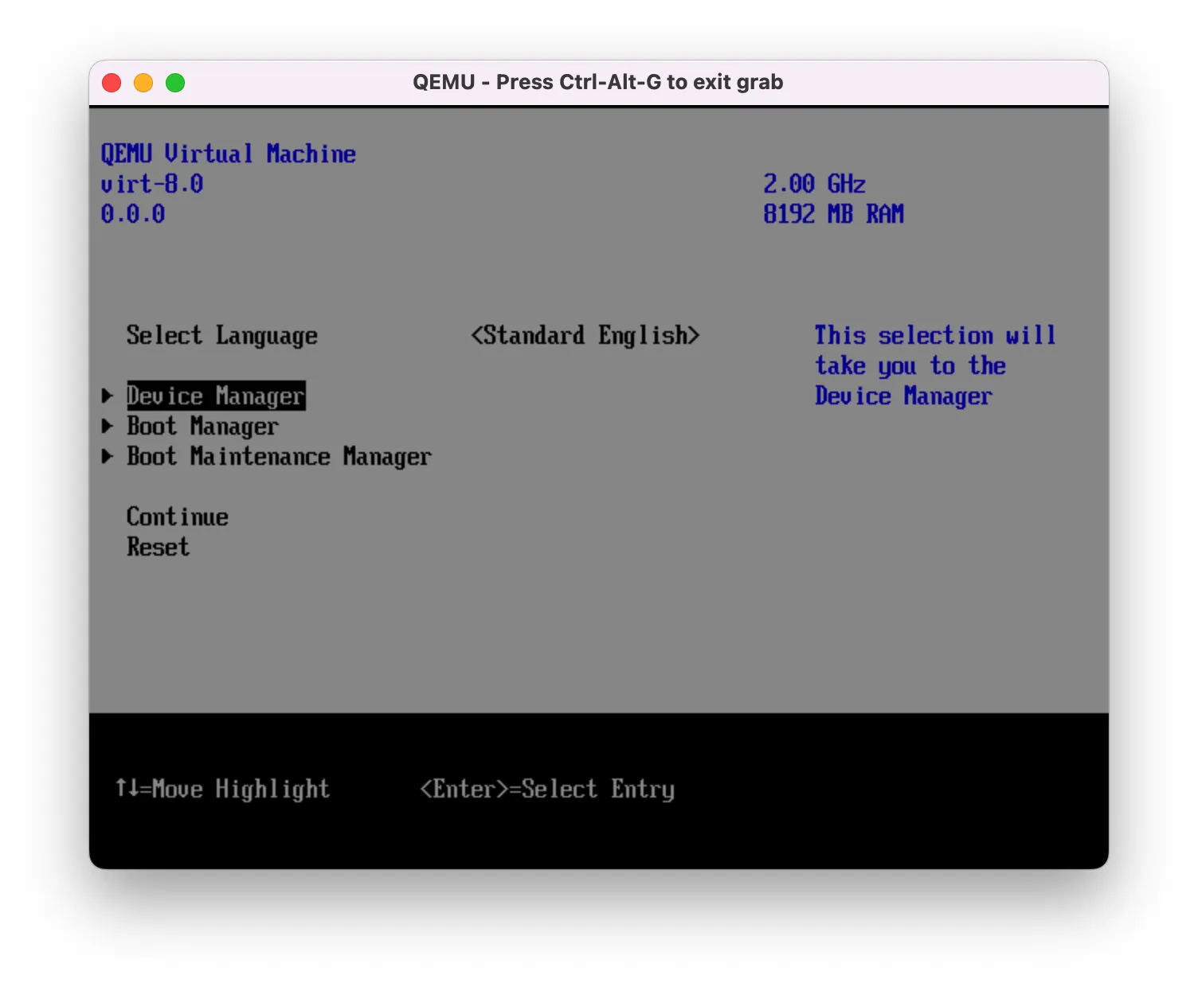Click the Move Highlight key hint
Viewport: 1198px width, 987px height.
pos(222,789)
